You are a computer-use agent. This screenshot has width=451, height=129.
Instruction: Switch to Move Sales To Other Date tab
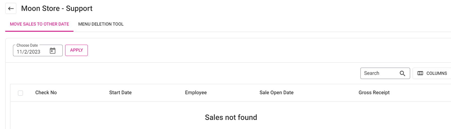coord(39,24)
